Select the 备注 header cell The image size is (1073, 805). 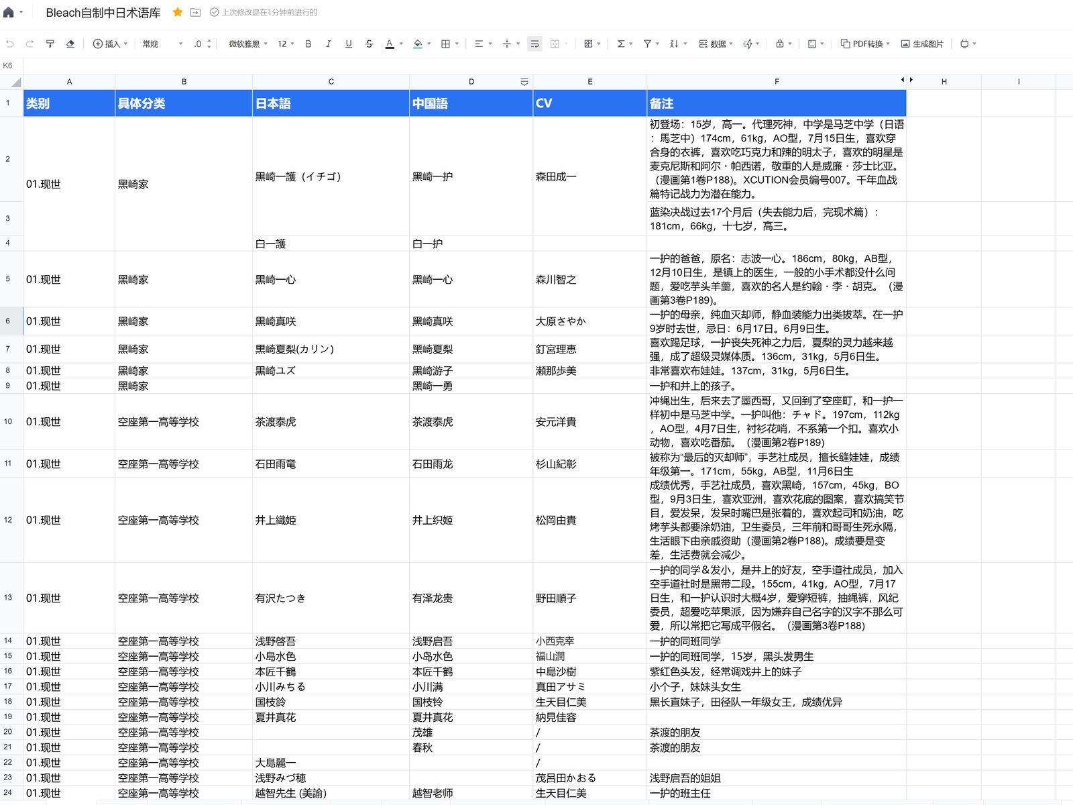[x=777, y=103]
